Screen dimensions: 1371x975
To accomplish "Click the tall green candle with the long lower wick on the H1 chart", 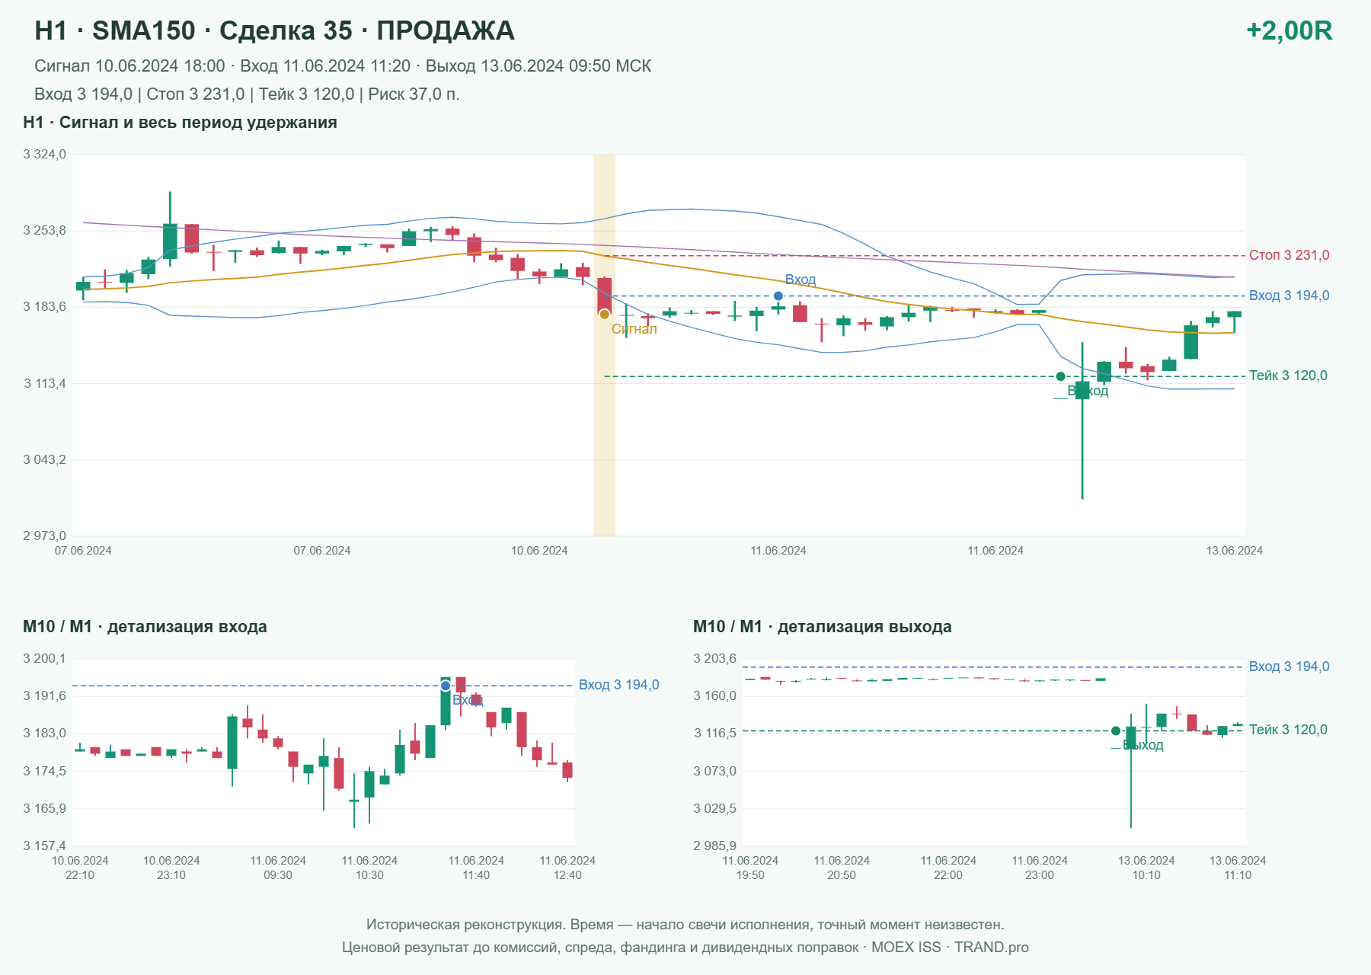I will (1082, 420).
